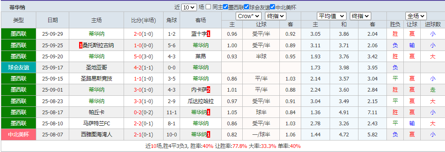Click the 中北美杯 type cell on 25-08-07

point(19,135)
